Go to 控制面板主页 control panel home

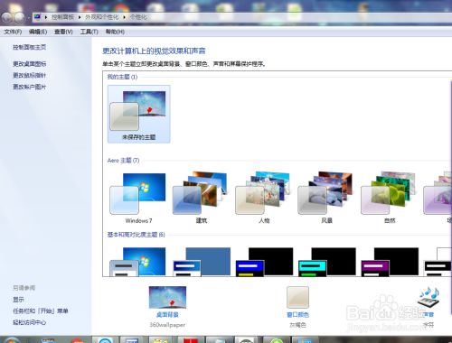point(30,47)
